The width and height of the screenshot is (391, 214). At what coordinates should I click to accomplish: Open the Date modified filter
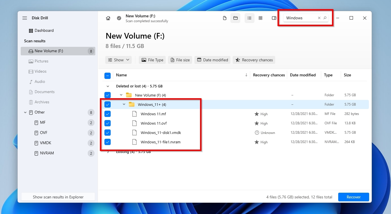tap(213, 60)
